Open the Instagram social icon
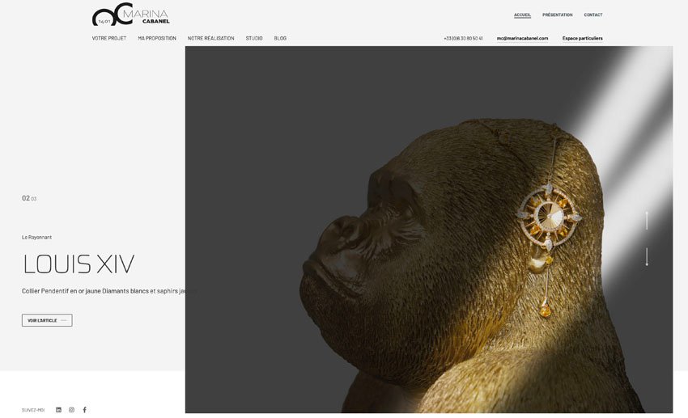This screenshot has width=688, height=418. click(71, 410)
